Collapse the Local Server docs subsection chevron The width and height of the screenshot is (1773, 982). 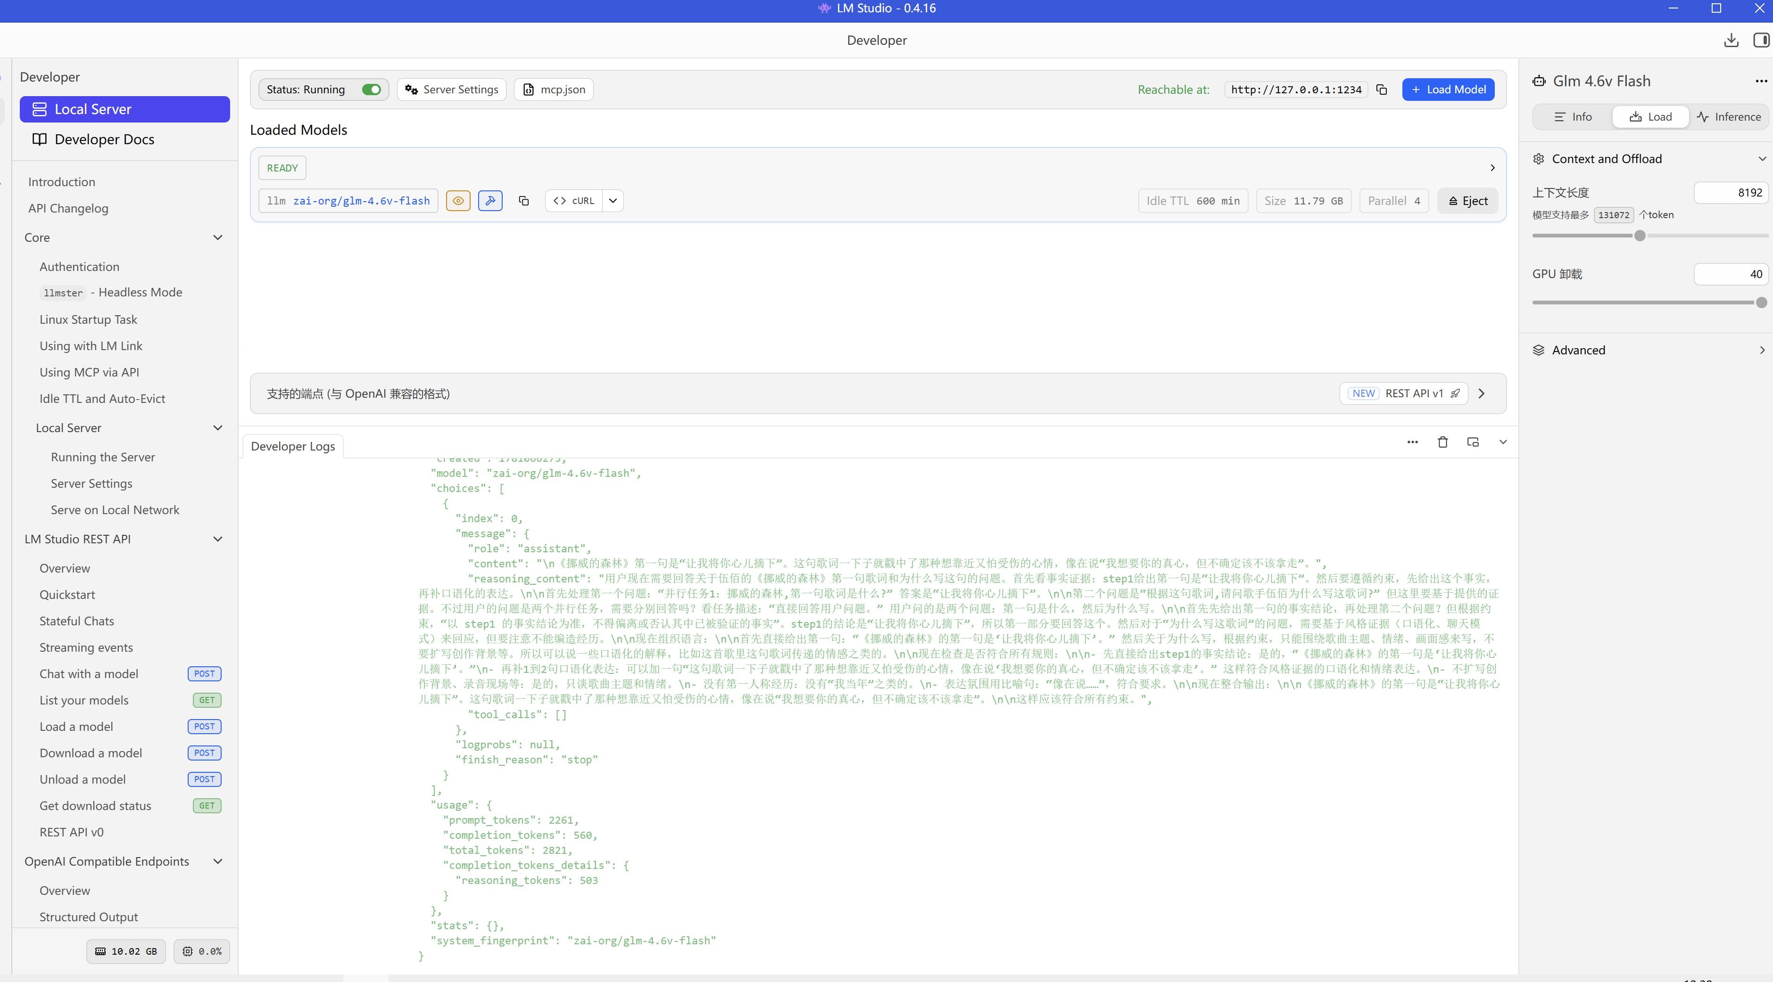[x=218, y=428]
